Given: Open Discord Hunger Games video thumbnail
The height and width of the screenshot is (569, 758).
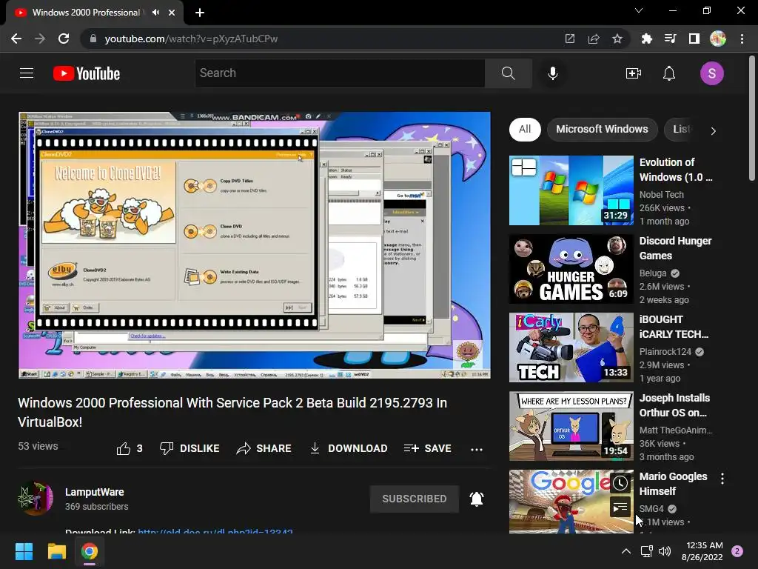Looking at the screenshot, I should pyautogui.click(x=571, y=269).
